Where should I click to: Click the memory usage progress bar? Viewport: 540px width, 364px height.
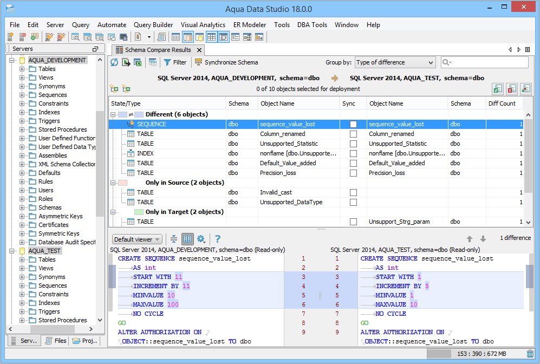[x=475, y=354]
